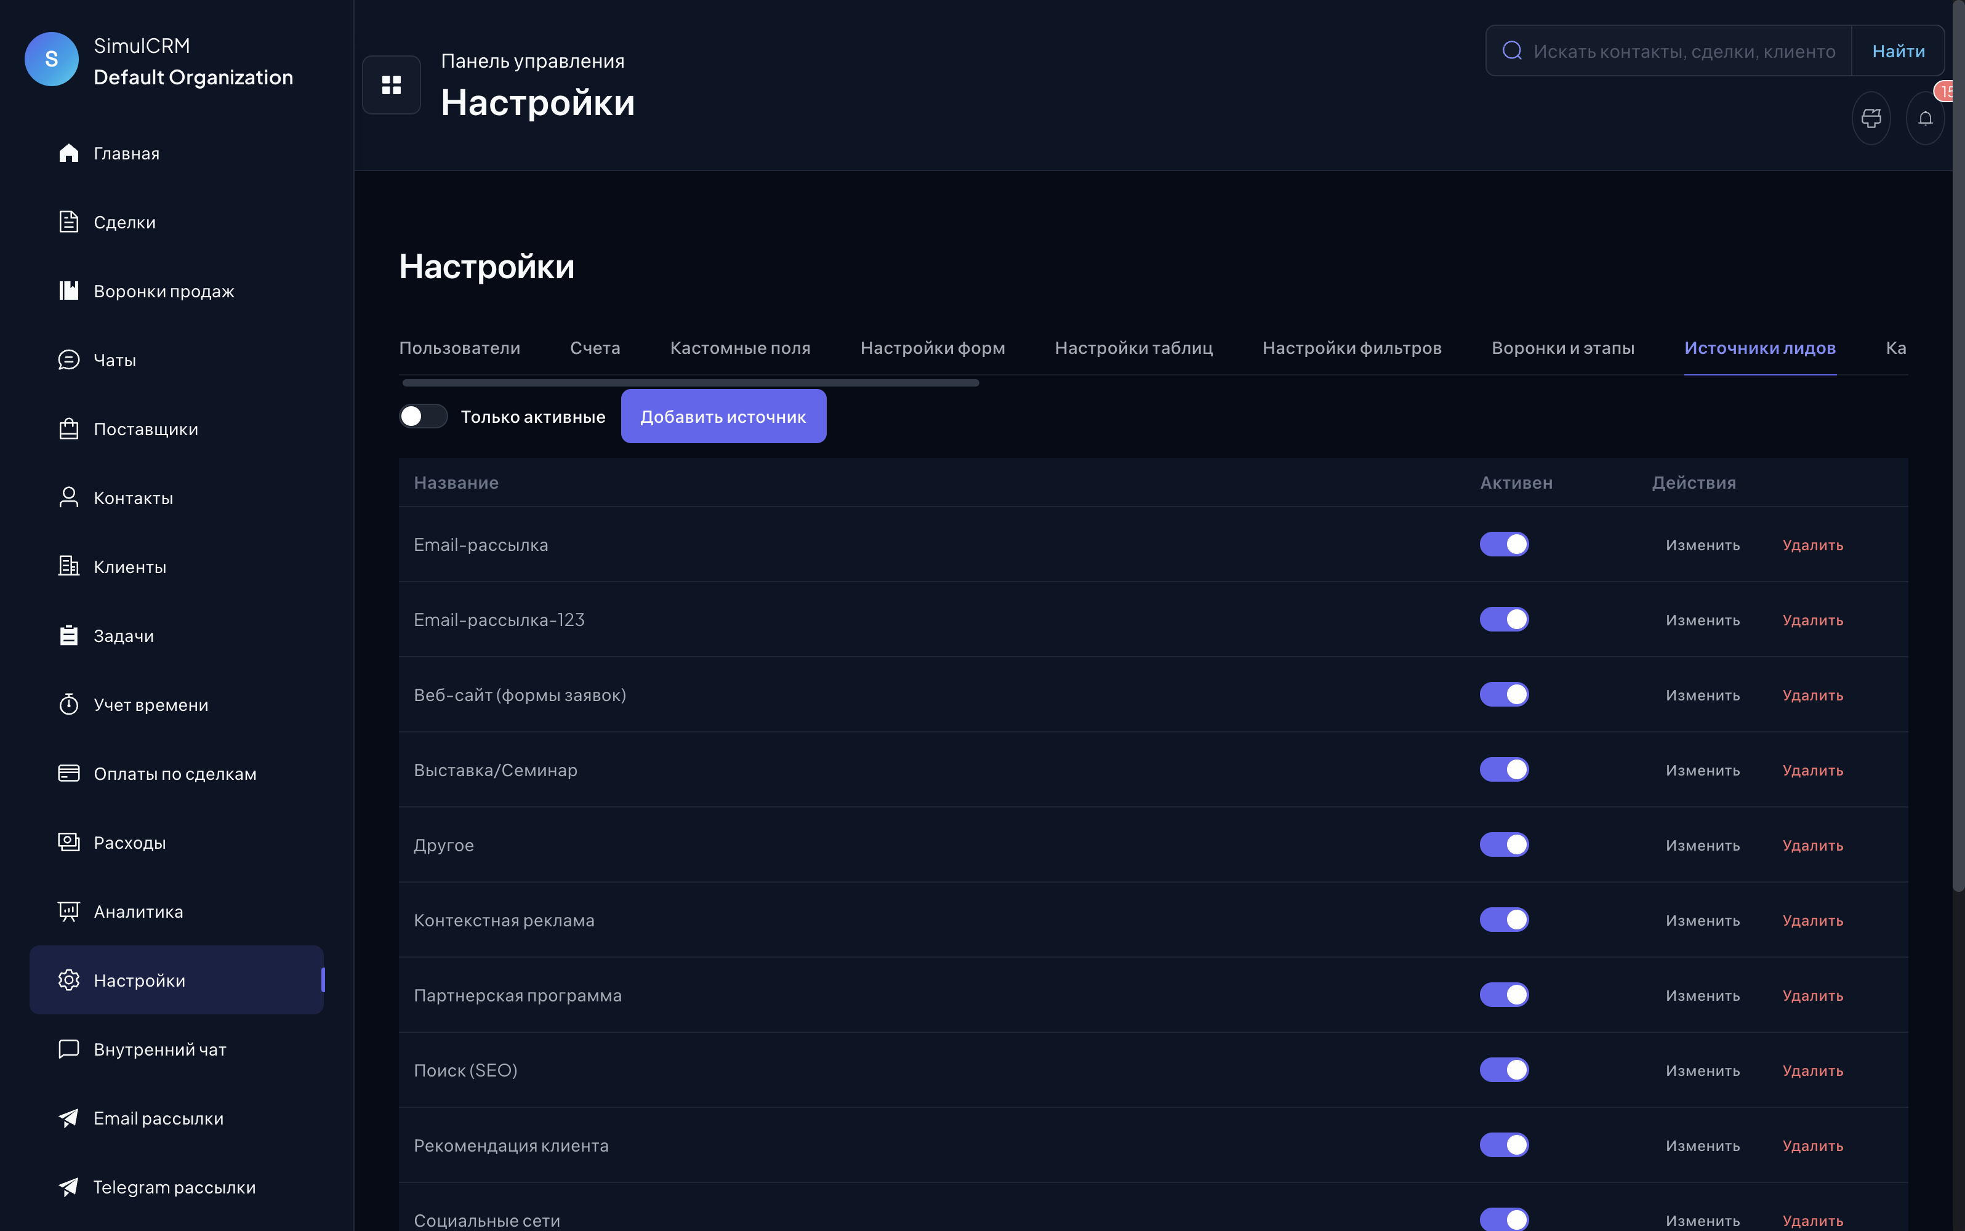Image resolution: width=1965 pixels, height=1231 pixels.
Task: Click the Поставщики bag icon
Action: pyautogui.click(x=68, y=428)
